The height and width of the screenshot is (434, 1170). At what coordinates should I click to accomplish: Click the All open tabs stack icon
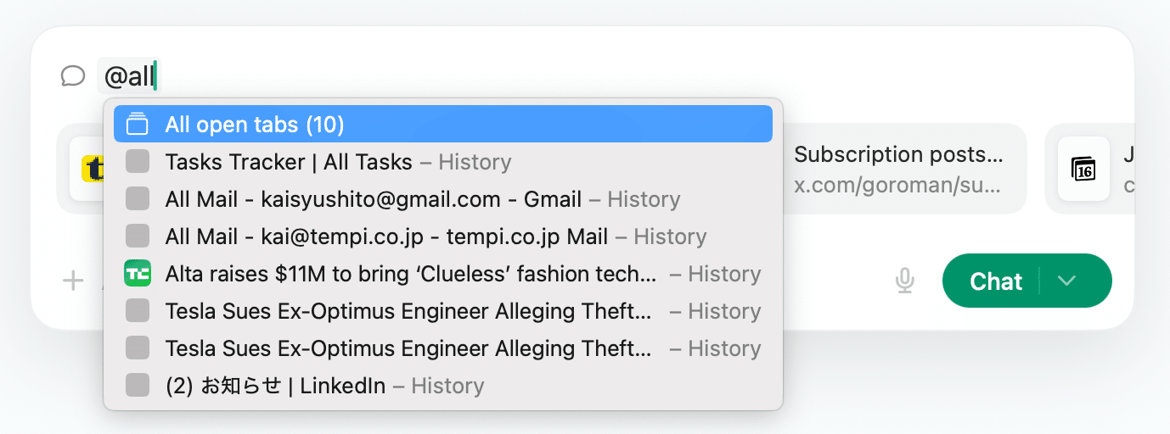pos(137,125)
